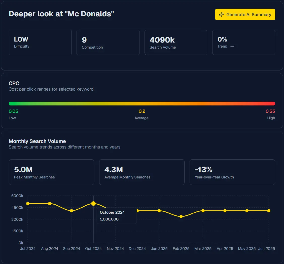284x264 pixels.
Task: Click the CPC section heading
Action: (14, 83)
